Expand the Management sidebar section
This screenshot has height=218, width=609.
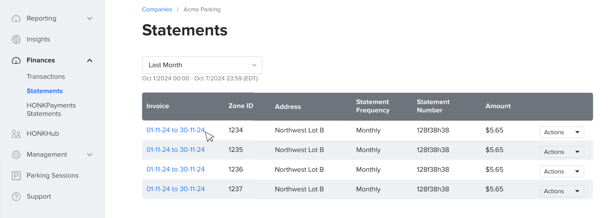point(89,154)
